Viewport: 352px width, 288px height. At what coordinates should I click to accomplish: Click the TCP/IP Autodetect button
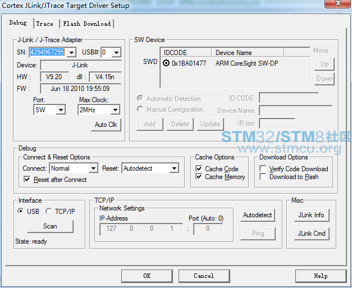click(258, 215)
